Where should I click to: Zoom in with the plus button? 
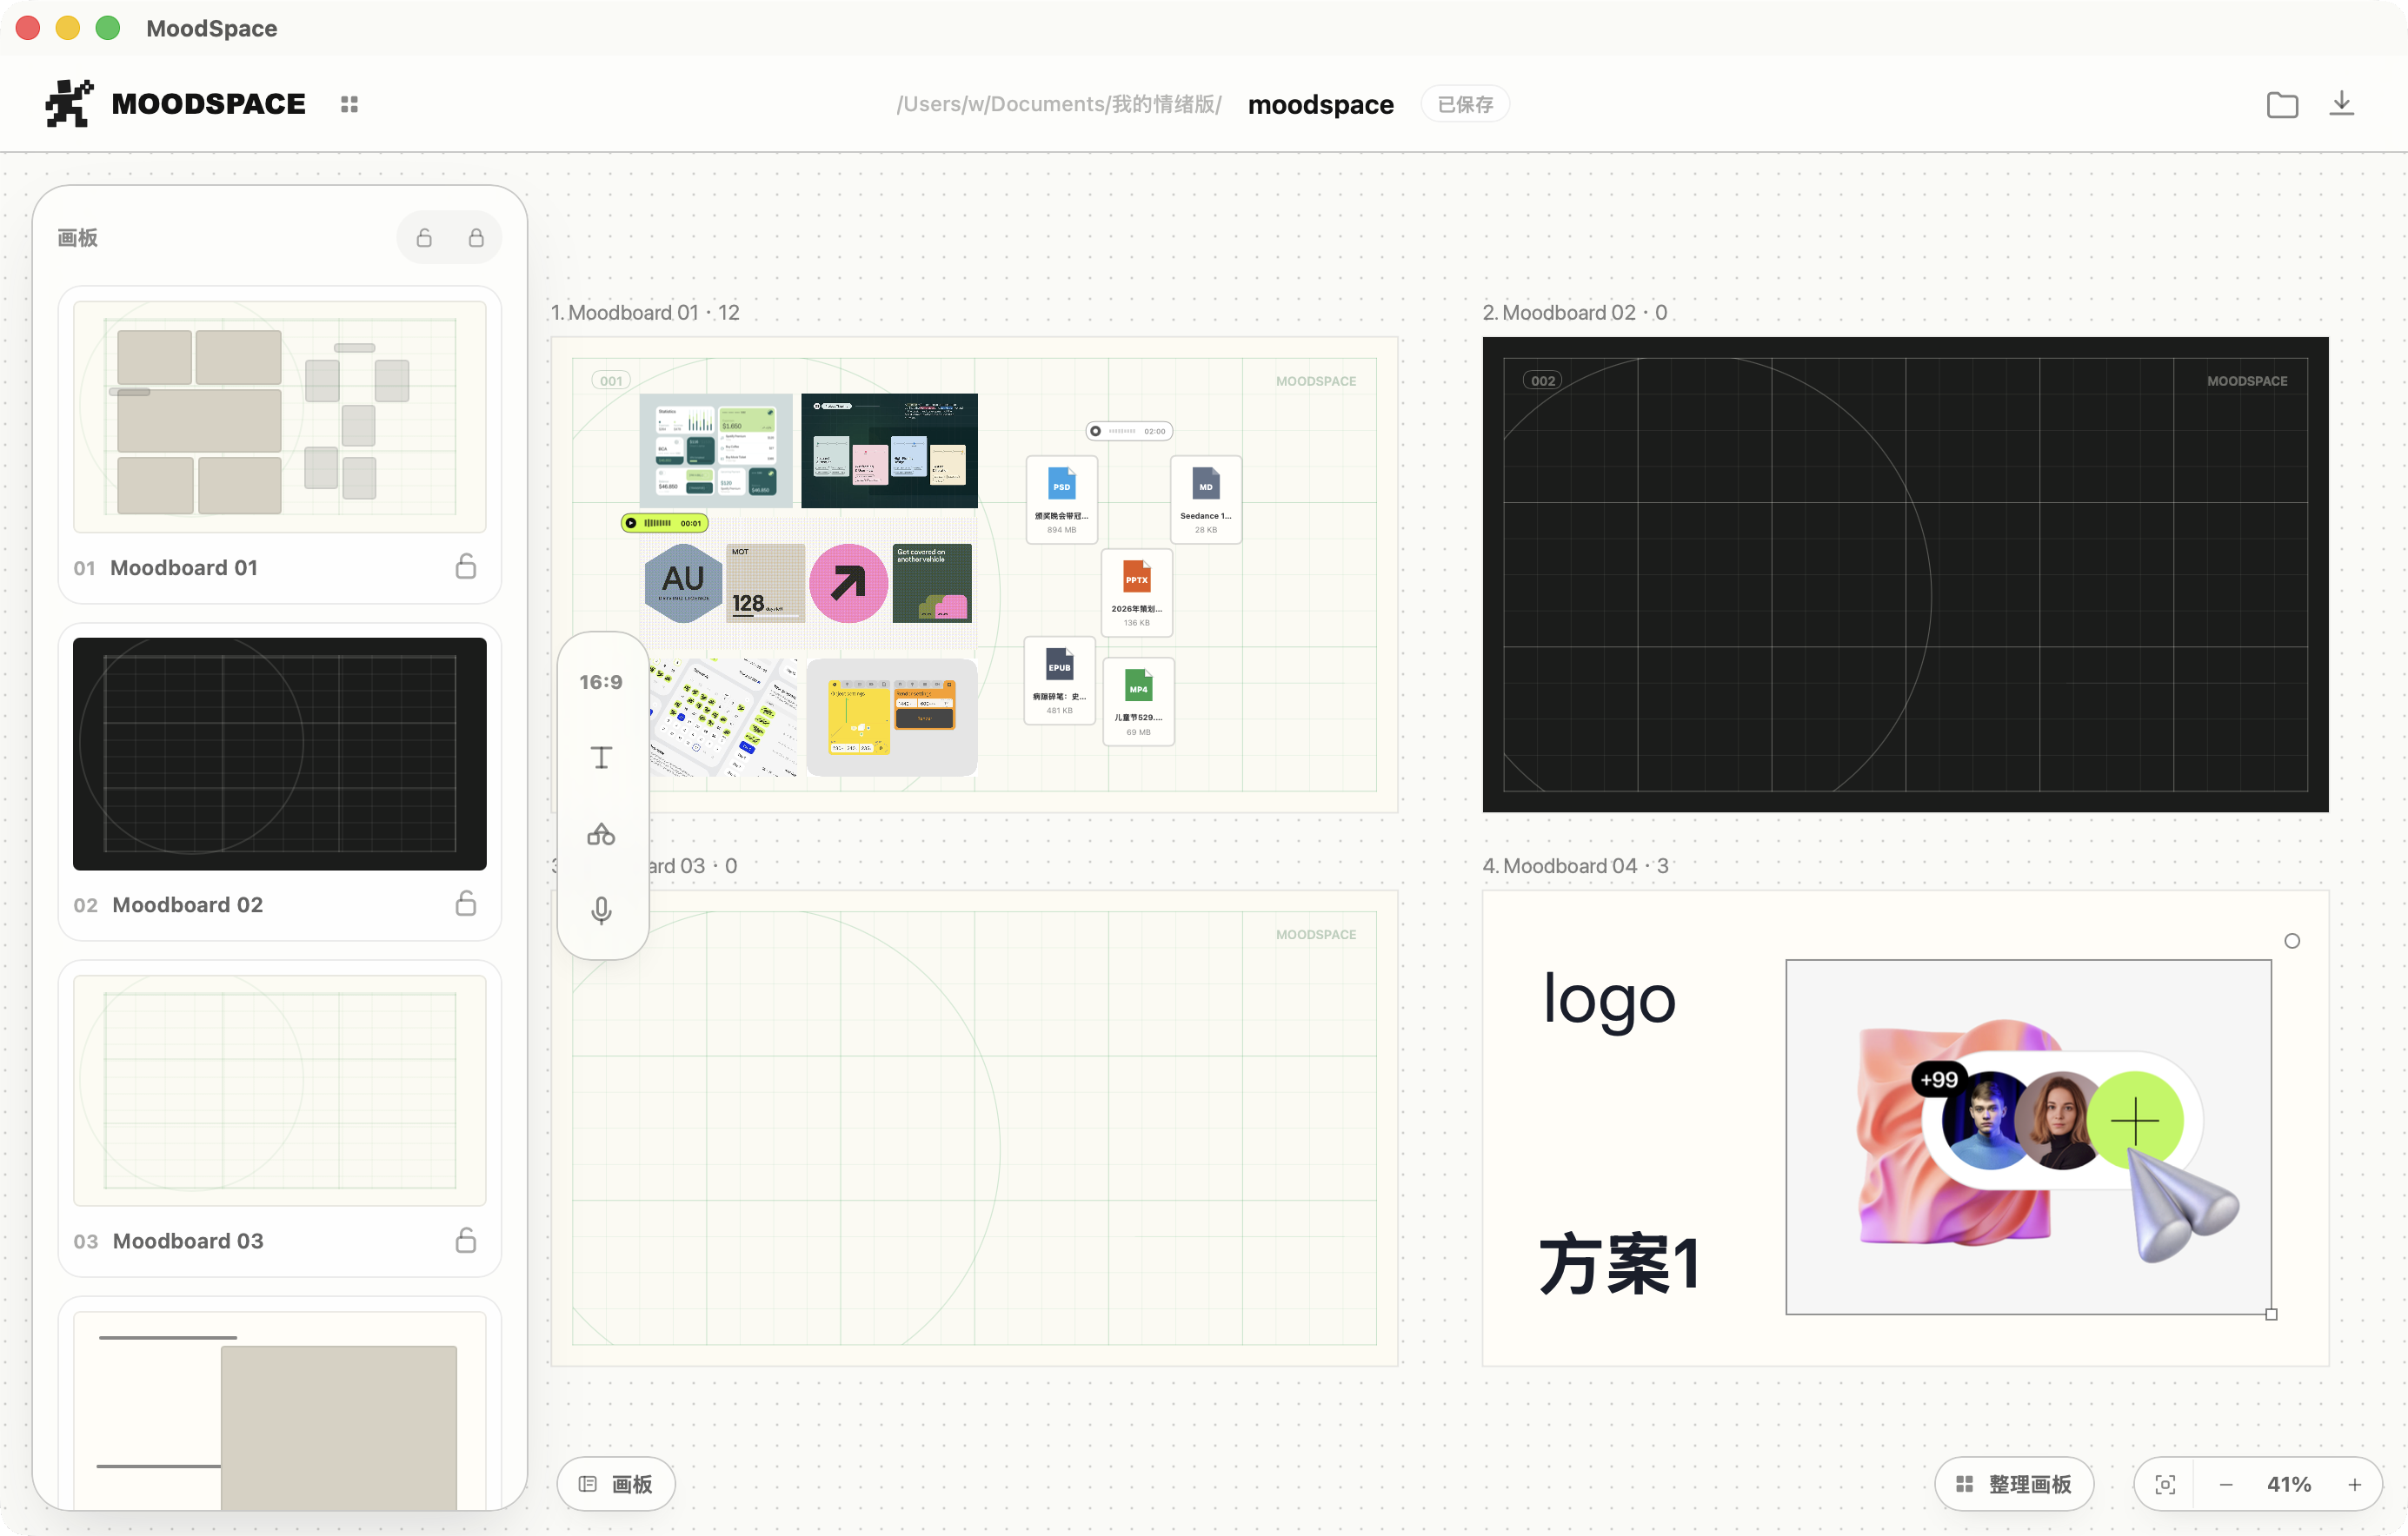pyautogui.click(x=2355, y=1484)
